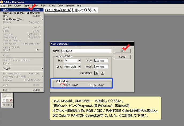Open the Window menu
This screenshot has width=184, height=126.
(70, 6)
